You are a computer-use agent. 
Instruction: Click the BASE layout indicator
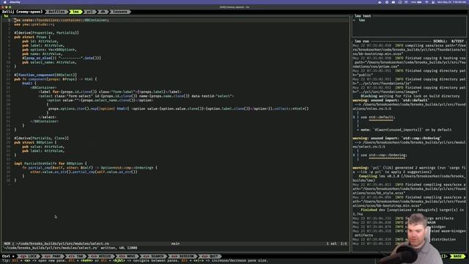[x=457, y=256]
